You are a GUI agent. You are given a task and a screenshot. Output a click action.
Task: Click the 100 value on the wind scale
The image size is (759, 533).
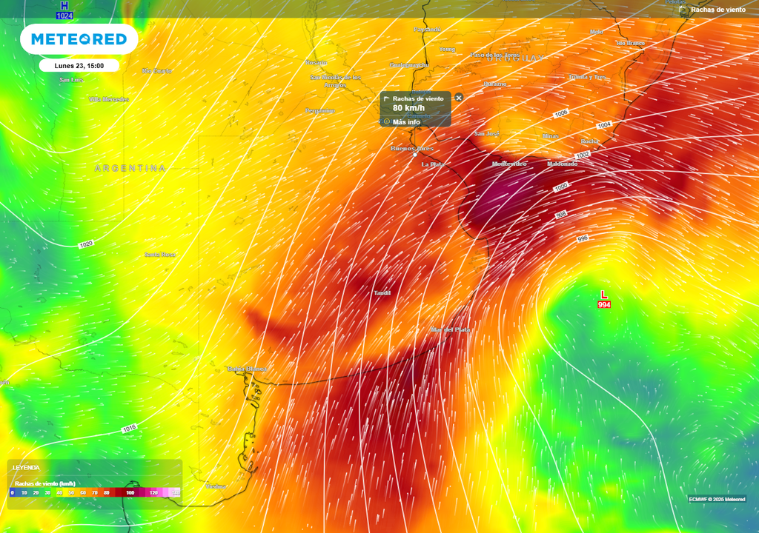[x=130, y=492]
